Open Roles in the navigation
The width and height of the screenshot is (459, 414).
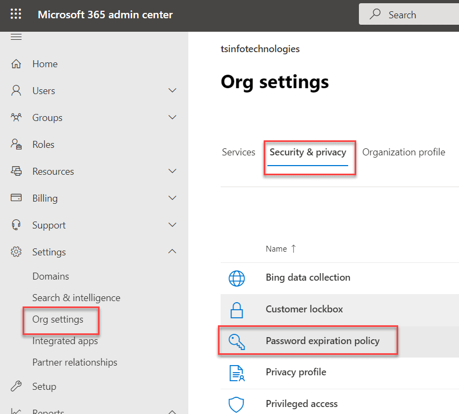(44, 144)
